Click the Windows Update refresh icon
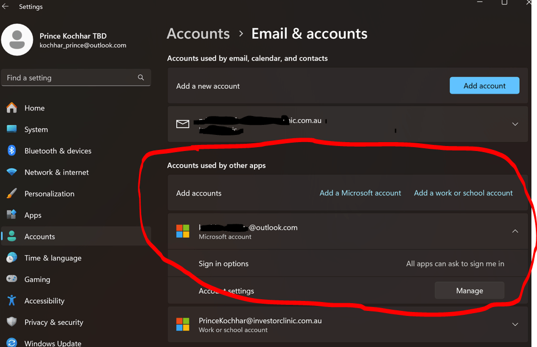537x347 pixels. pyautogui.click(x=12, y=343)
